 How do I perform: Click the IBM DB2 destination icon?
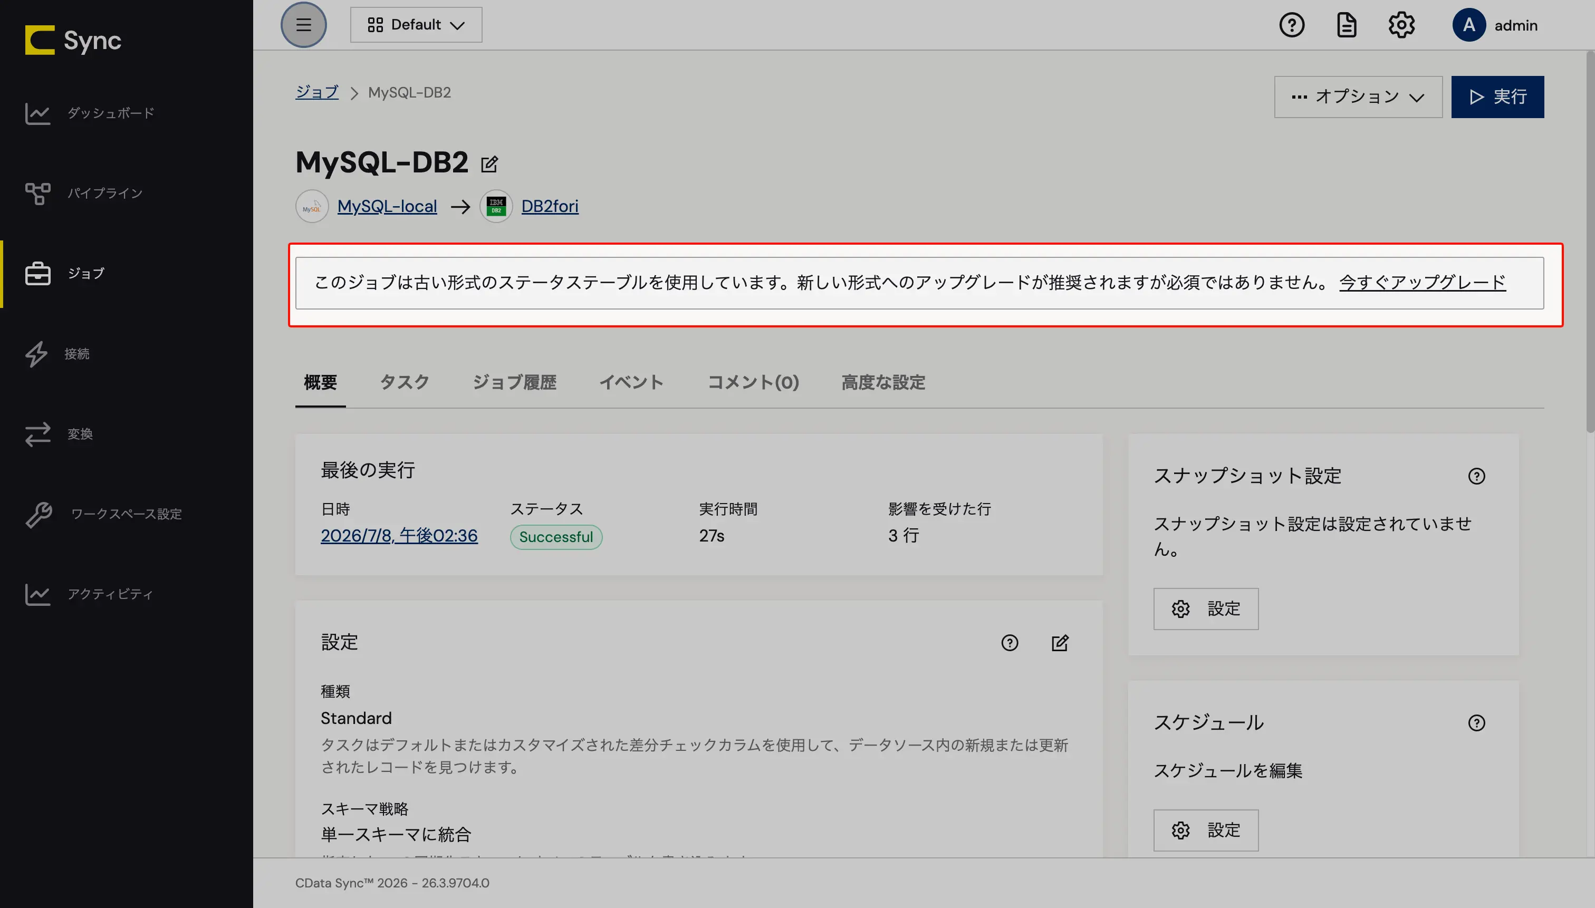point(496,206)
